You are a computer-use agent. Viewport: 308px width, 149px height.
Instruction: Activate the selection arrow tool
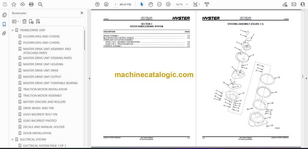pyautogui.click(x=142, y=4)
